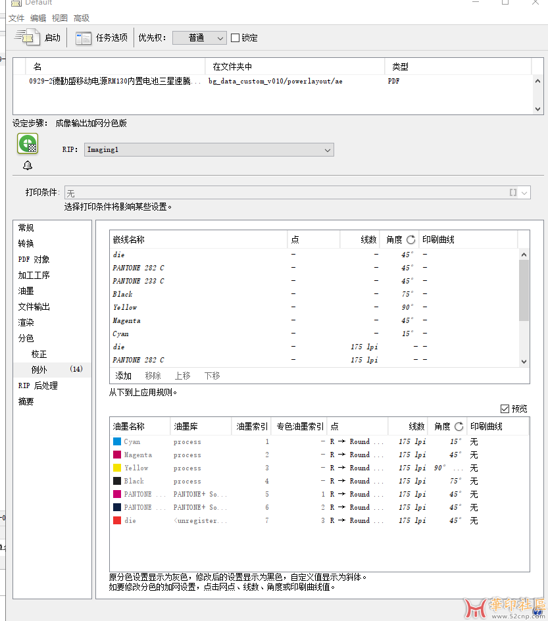Select PDF 对象 category
The height and width of the screenshot is (621, 548).
point(52,259)
